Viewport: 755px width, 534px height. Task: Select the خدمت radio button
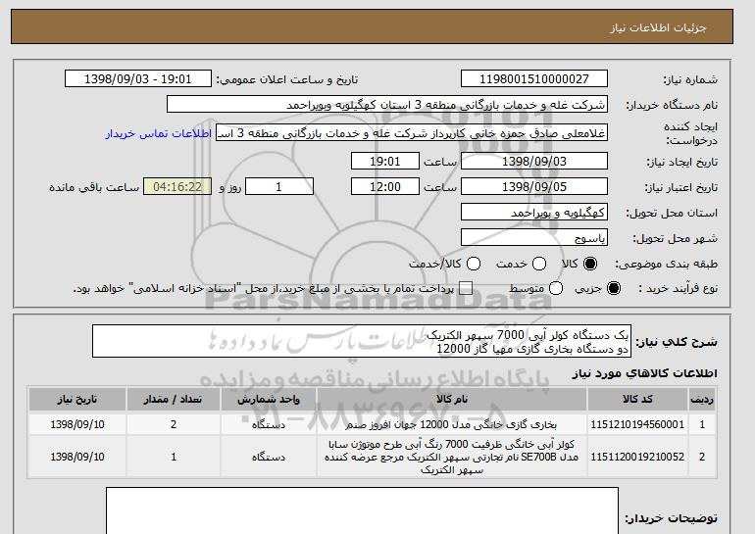pos(539,264)
